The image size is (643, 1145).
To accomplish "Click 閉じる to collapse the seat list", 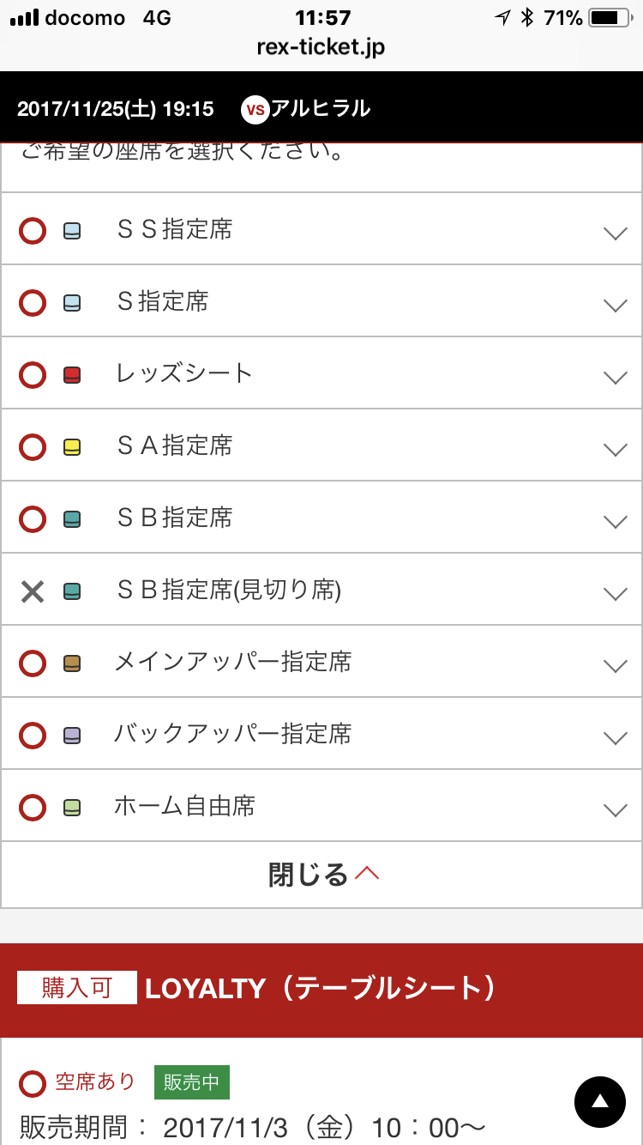I will [322, 875].
